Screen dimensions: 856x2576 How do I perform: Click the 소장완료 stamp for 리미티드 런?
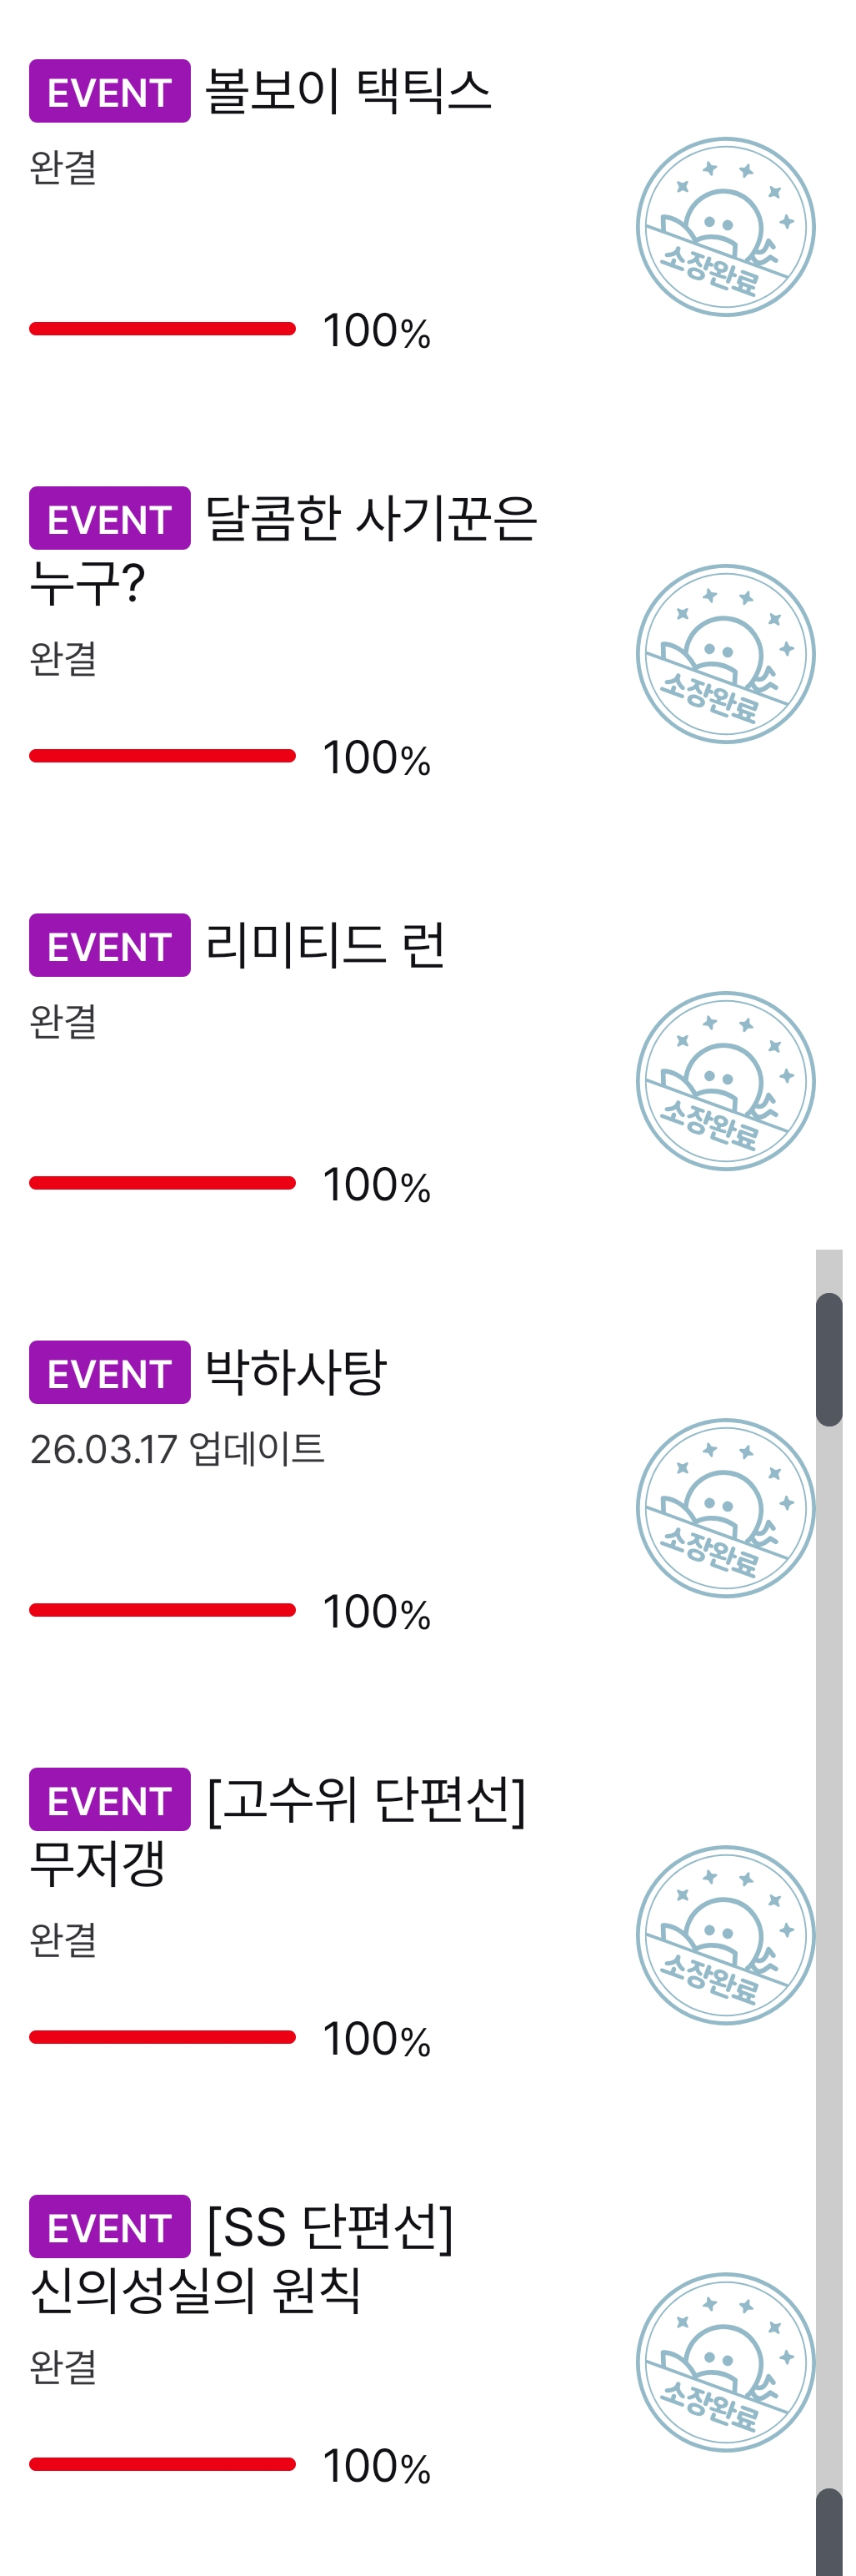(x=725, y=1081)
